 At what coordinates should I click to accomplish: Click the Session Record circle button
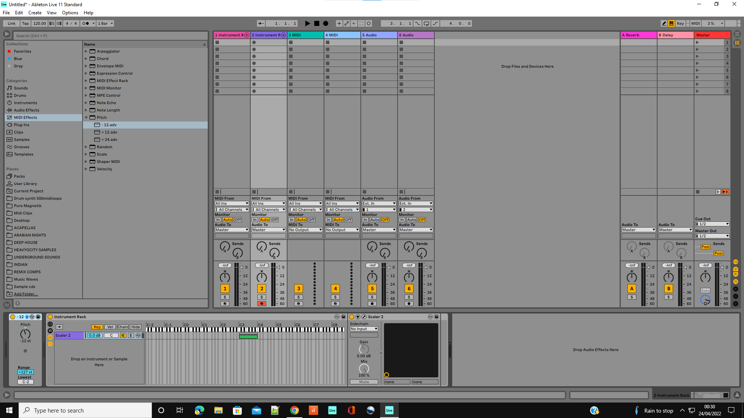click(369, 24)
